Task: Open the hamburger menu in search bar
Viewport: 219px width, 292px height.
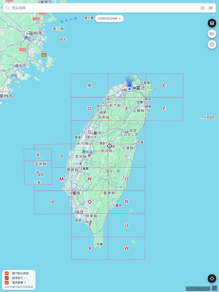Action: 210,8
